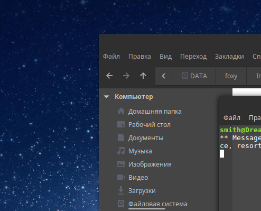Click the music note icon next to Музыка
261x211 pixels.
click(x=121, y=151)
